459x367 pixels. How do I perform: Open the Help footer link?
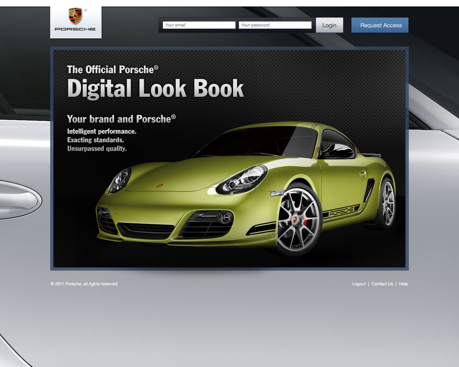click(x=403, y=284)
